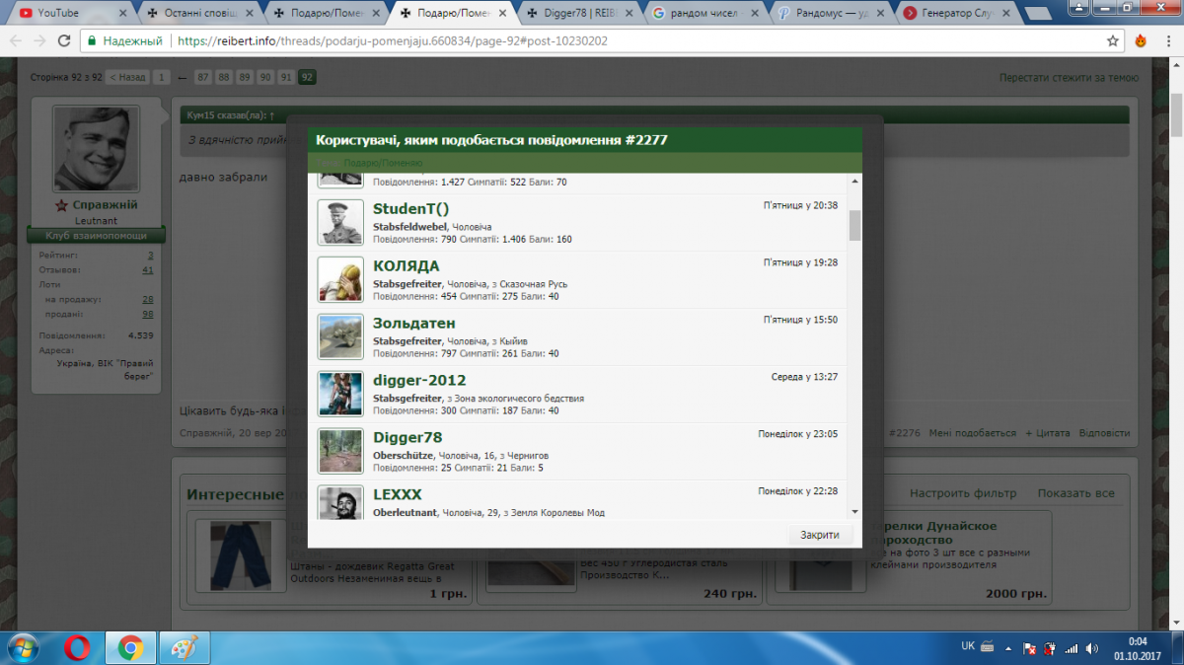Screen dimensions: 1184x665
Task: Open digger-2012 profile link
Action: tap(419, 380)
